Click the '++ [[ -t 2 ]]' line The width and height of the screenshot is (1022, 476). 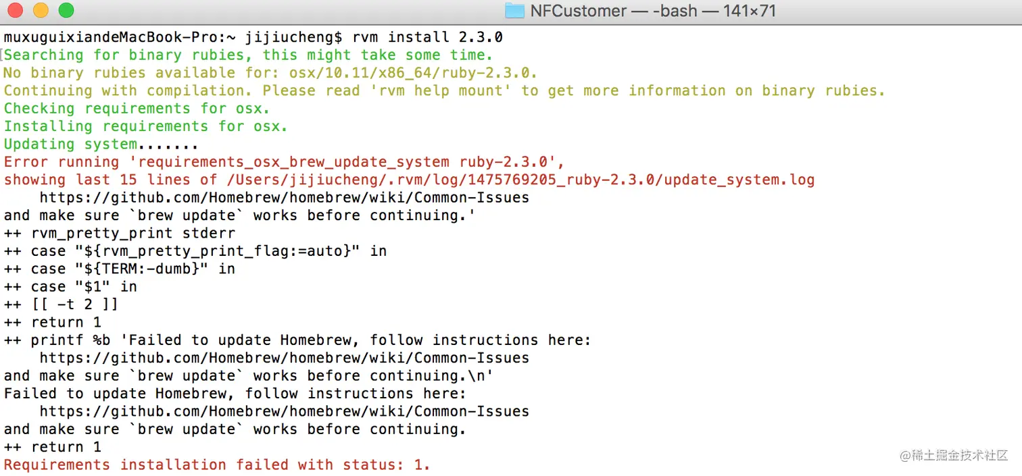pos(62,304)
